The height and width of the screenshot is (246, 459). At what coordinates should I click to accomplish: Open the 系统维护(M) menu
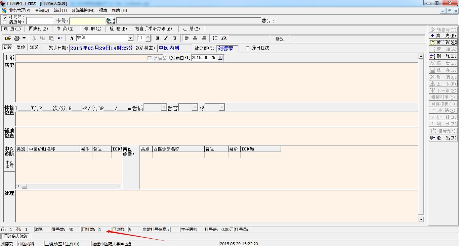tap(83, 10)
